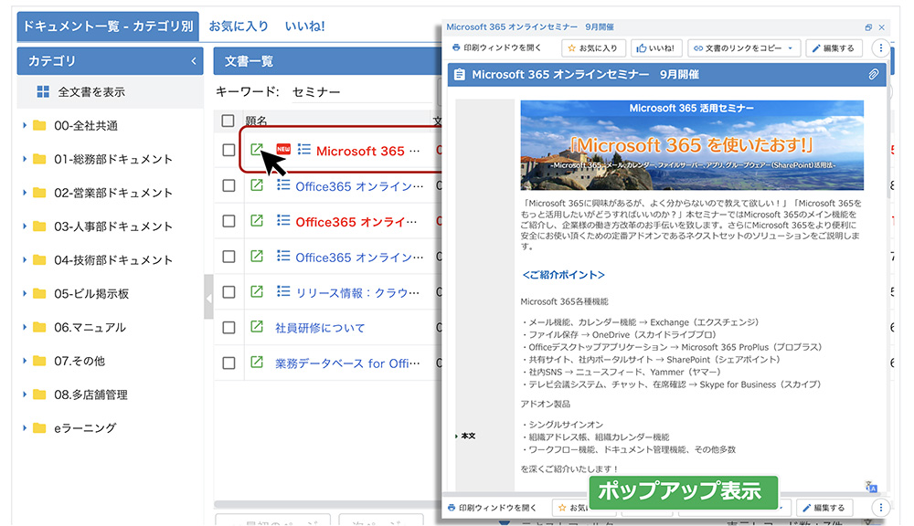
Task: Check the Microsoft 365 row checkbox
Action: (x=229, y=150)
